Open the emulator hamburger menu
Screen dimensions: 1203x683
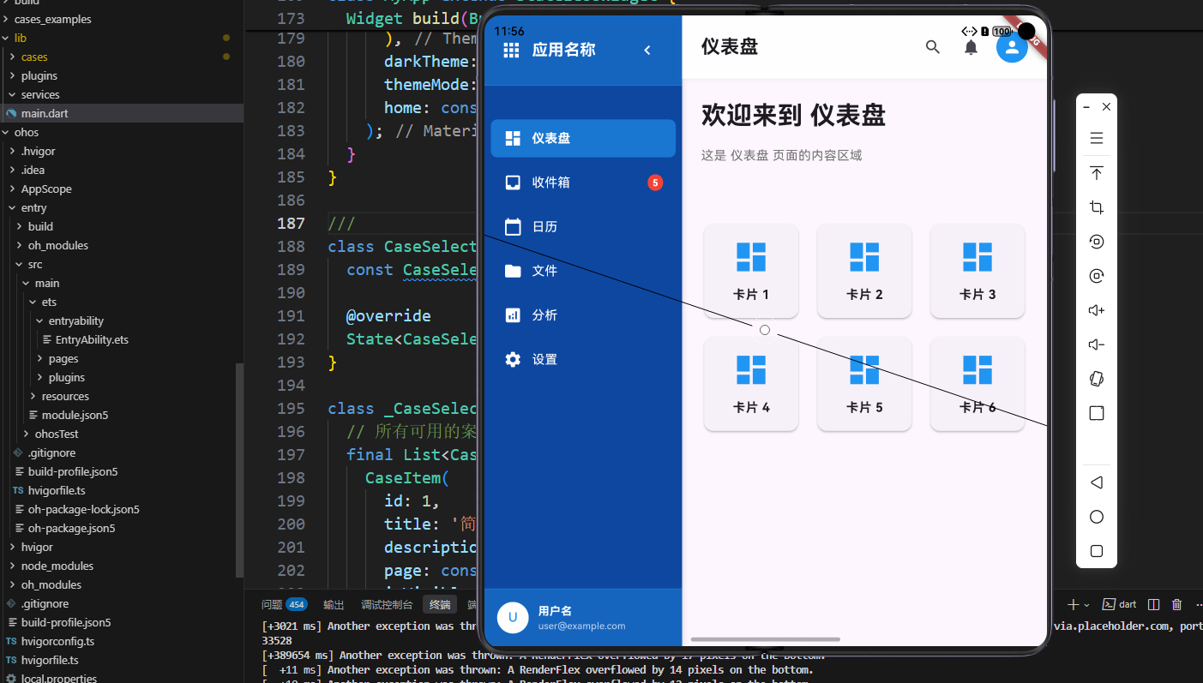click(x=1096, y=137)
